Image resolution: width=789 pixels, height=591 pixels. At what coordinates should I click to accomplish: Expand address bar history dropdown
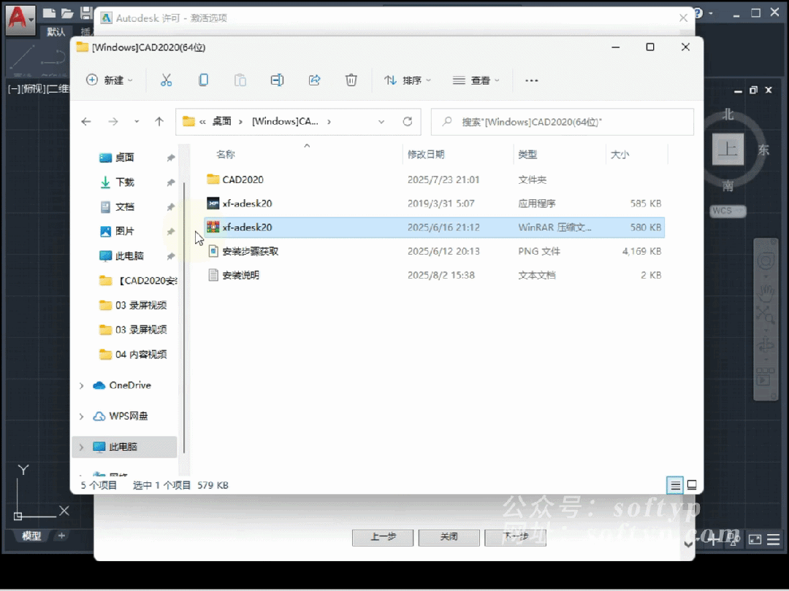tap(381, 122)
